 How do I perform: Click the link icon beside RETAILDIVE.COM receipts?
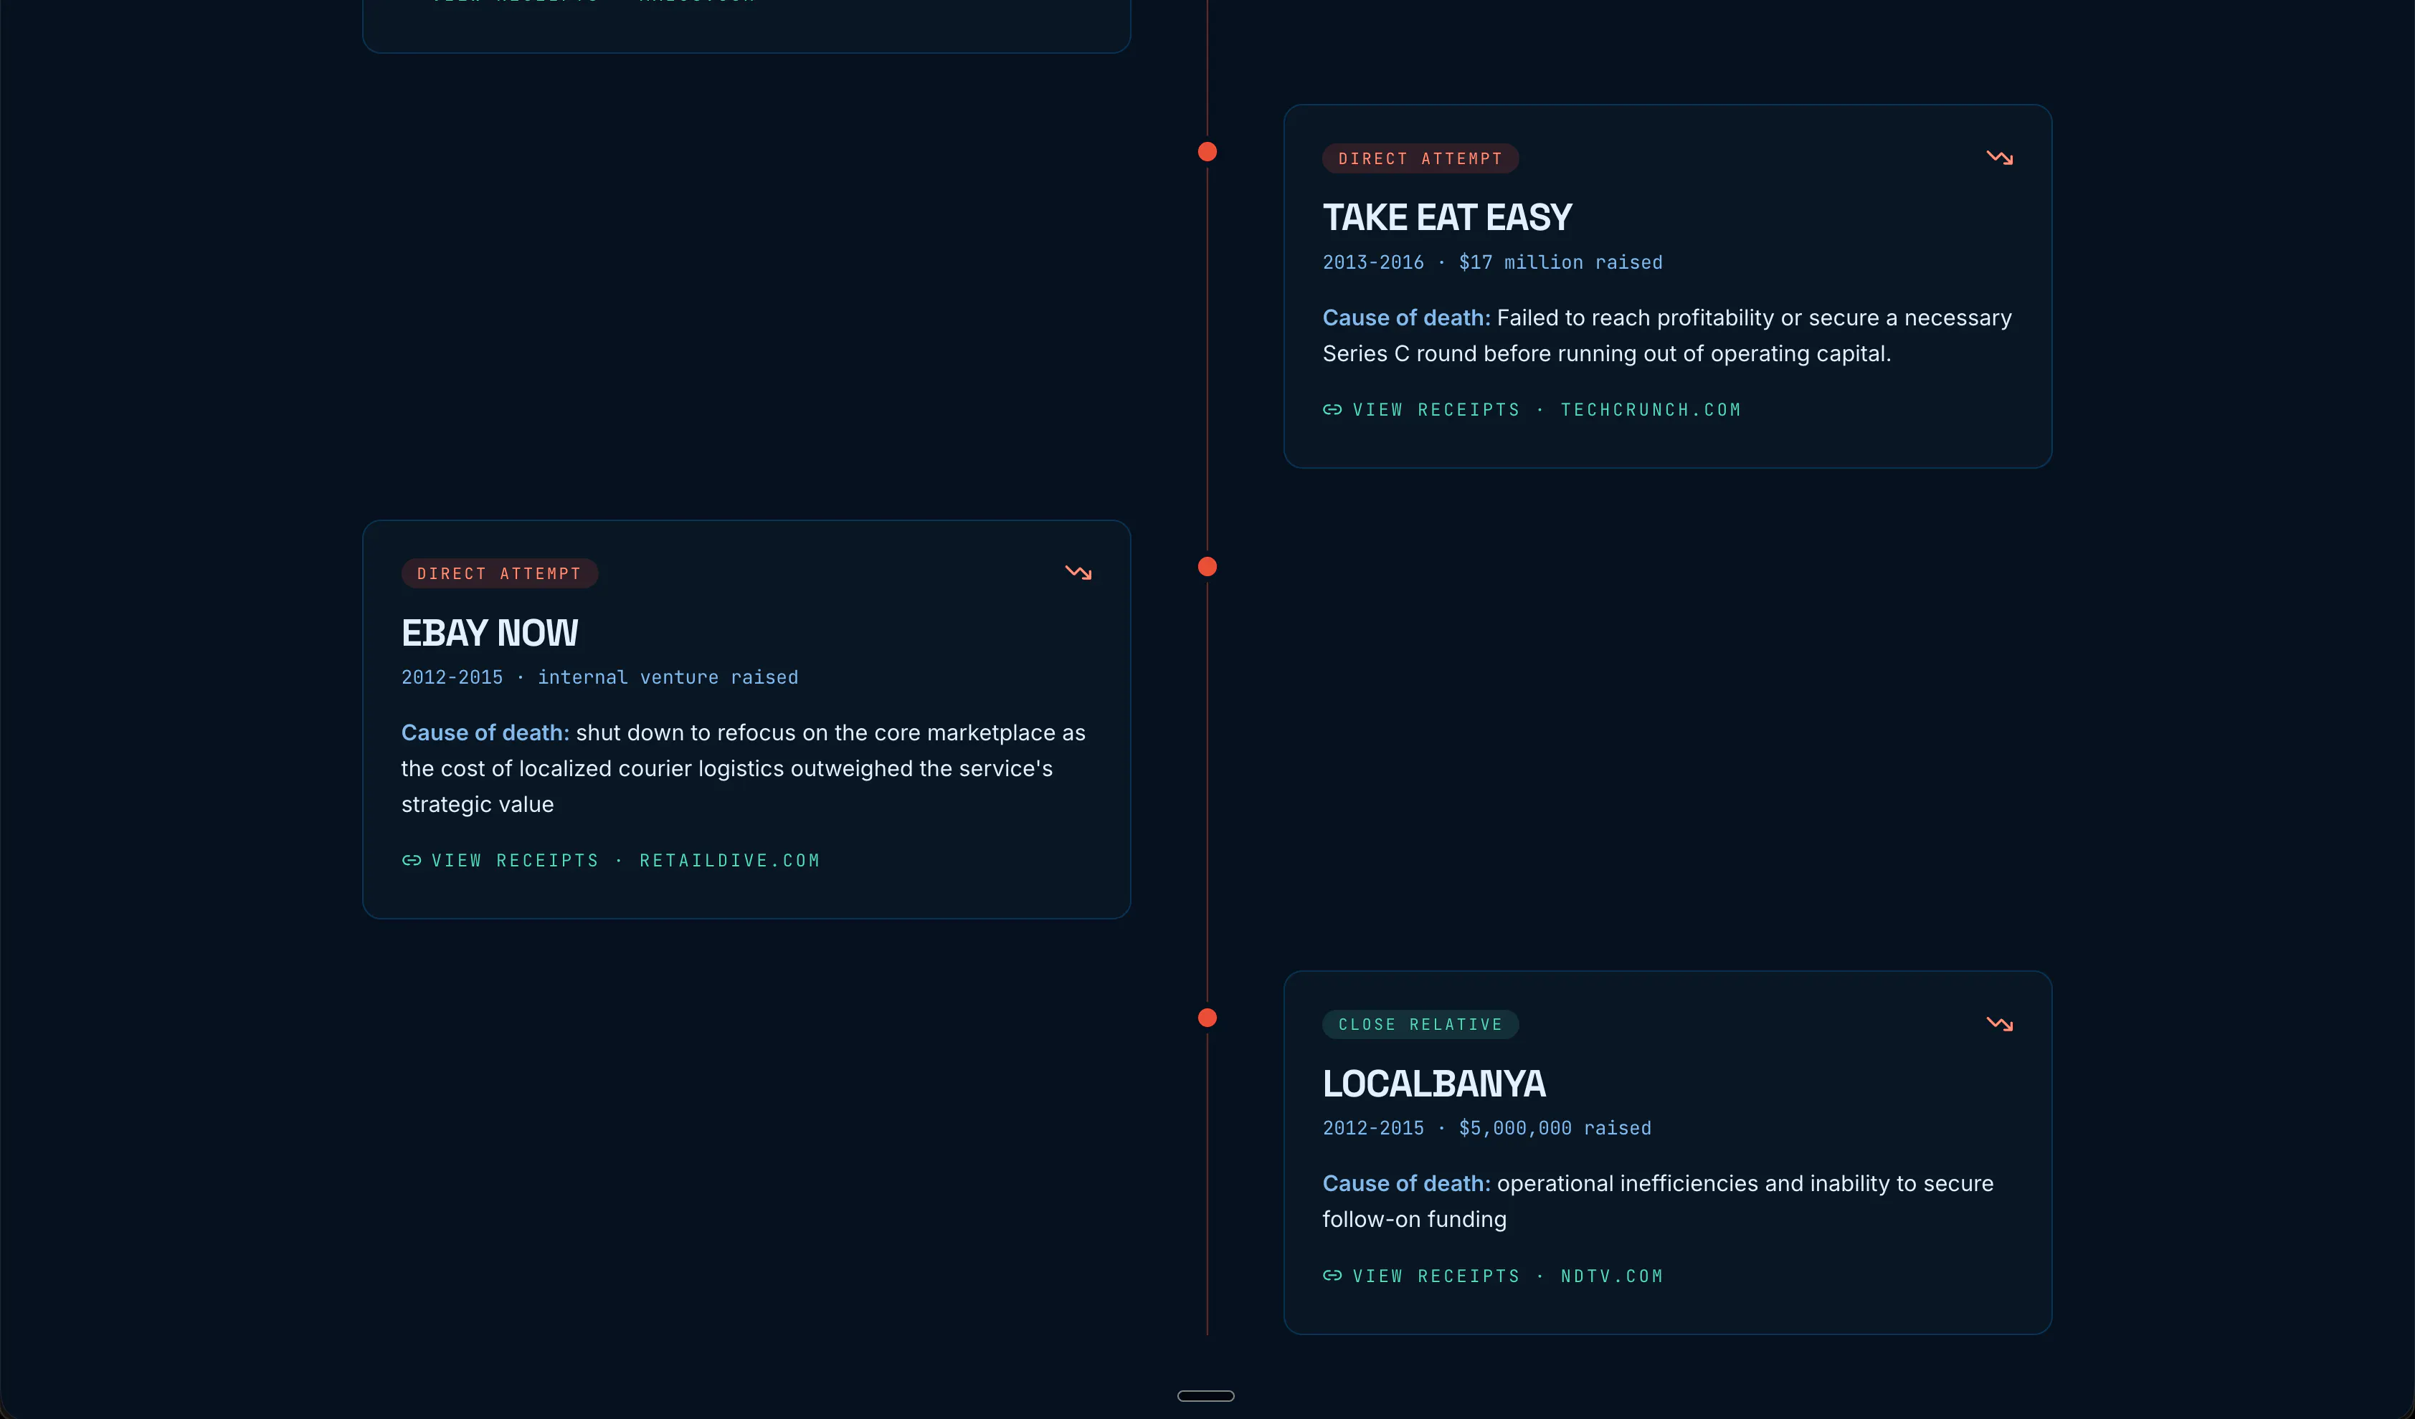click(411, 861)
